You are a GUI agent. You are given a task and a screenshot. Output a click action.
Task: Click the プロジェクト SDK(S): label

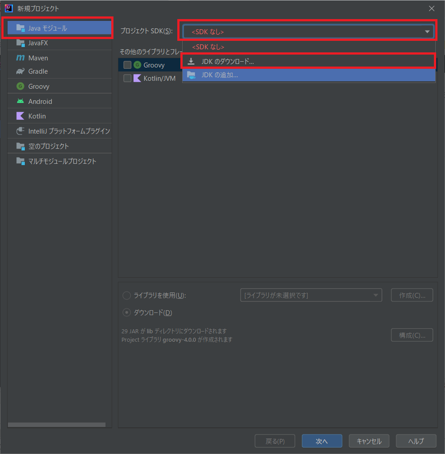[x=146, y=31]
